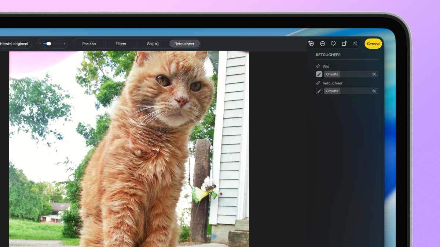Open the more options ellipsis menu
The height and width of the screenshot is (247, 440).
pos(322,44)
